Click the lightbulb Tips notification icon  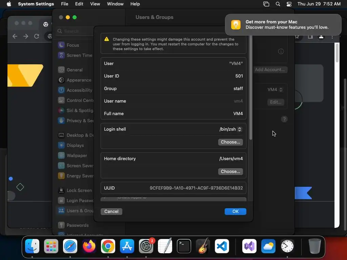pyautogui.click(x=236, y=24)
